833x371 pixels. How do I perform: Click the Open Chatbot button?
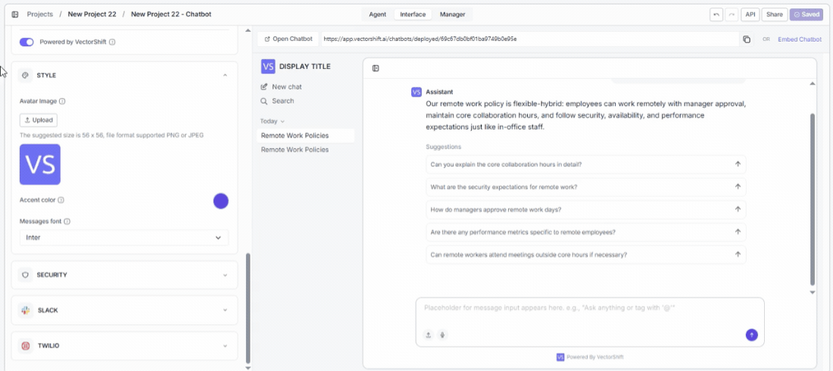[289, 39]
